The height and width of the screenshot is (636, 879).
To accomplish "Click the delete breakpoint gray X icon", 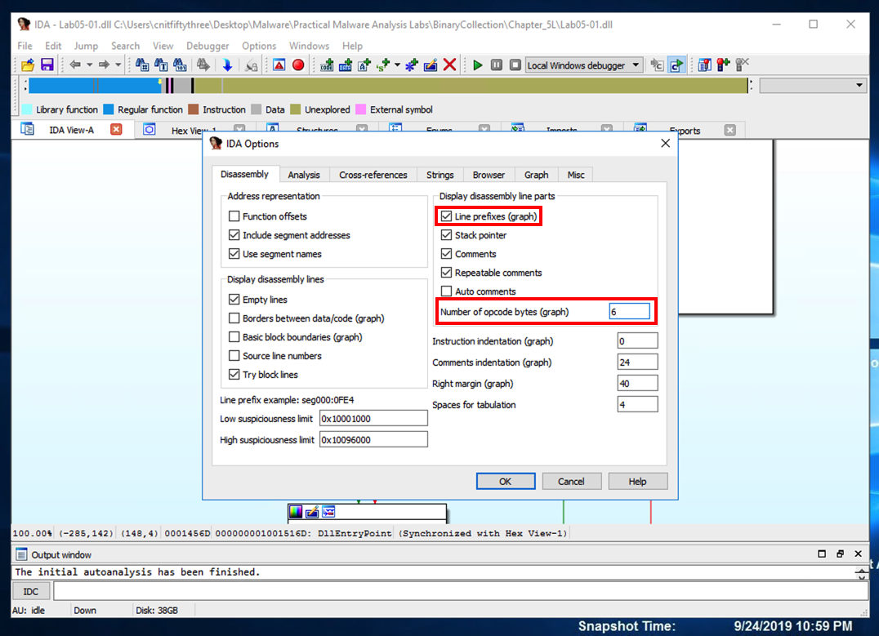I will pos(743,65).
